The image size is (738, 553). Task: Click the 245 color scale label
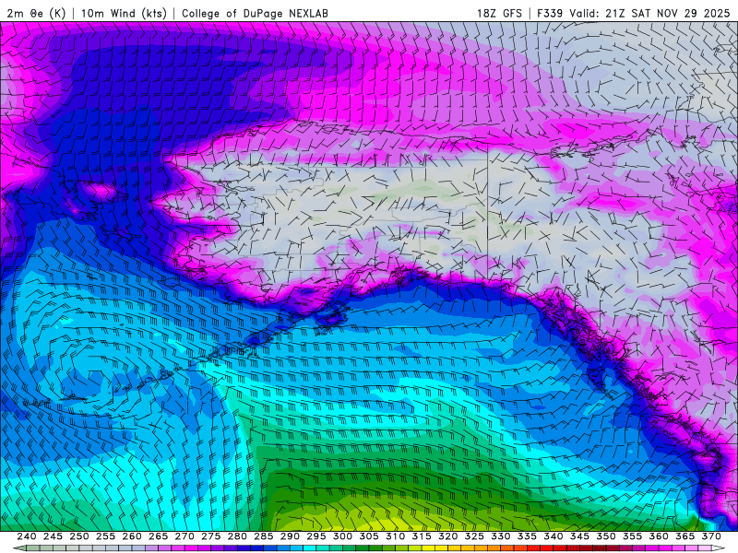tap(53, 536)
